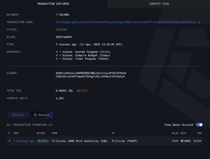Image resolution: width=210 pixels, height=159 pixels.
Task: Click filter icon beside Compute Budget
Action: pos(57,55)
